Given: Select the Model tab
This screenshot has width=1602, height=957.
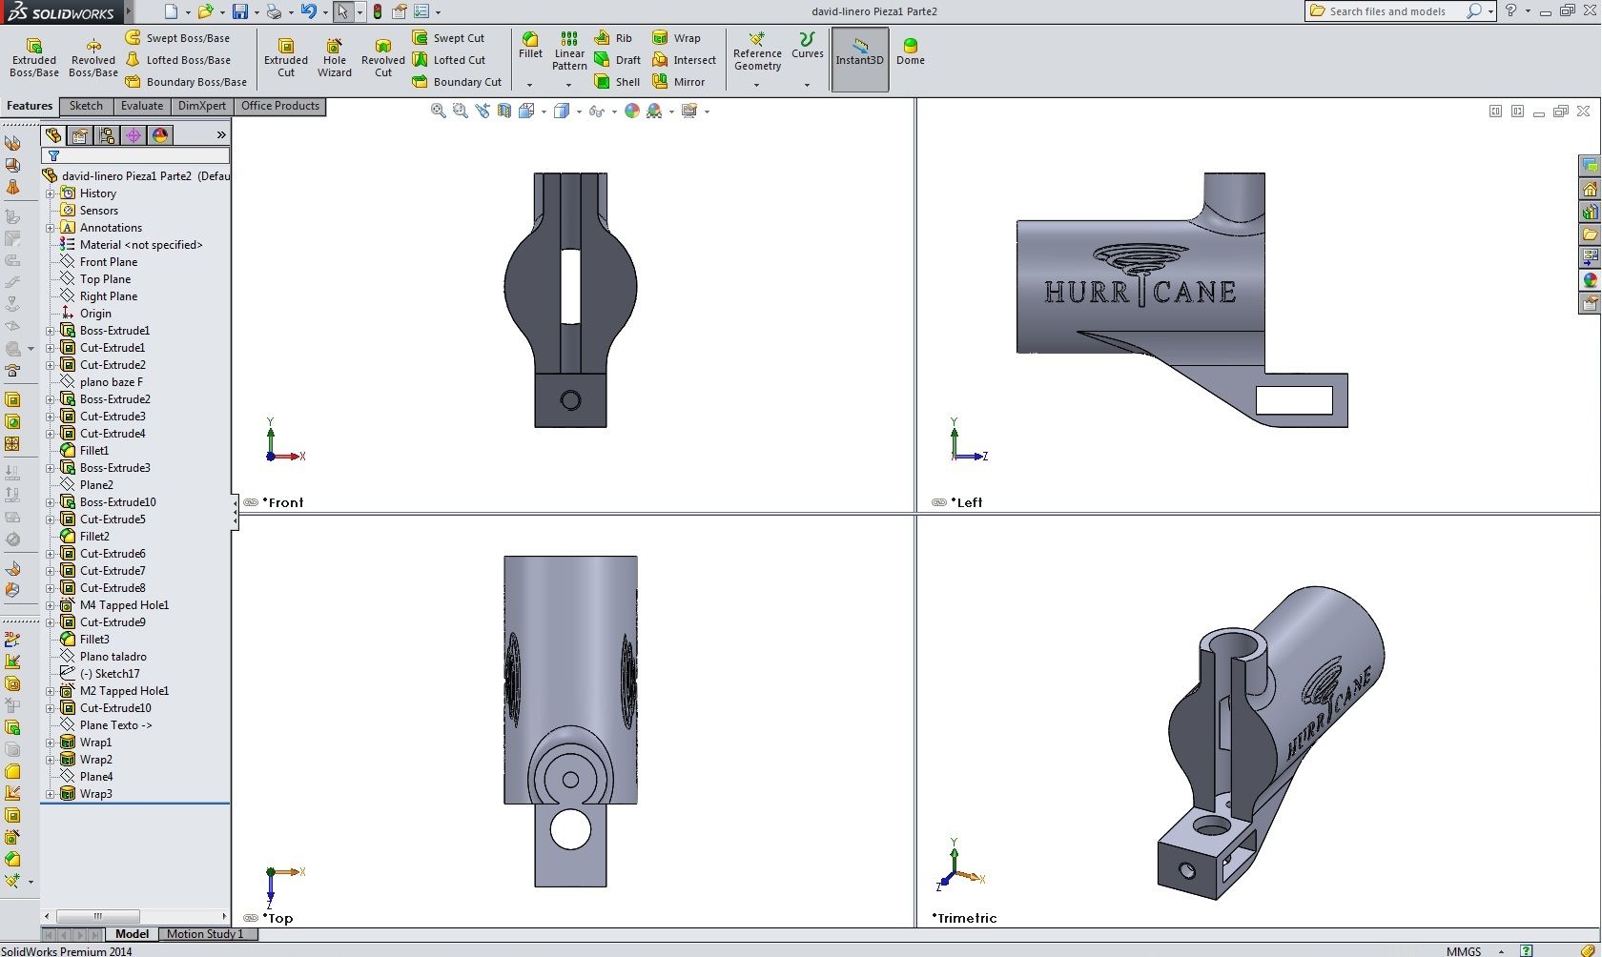Looking at the screenshot, I should 132,934.
